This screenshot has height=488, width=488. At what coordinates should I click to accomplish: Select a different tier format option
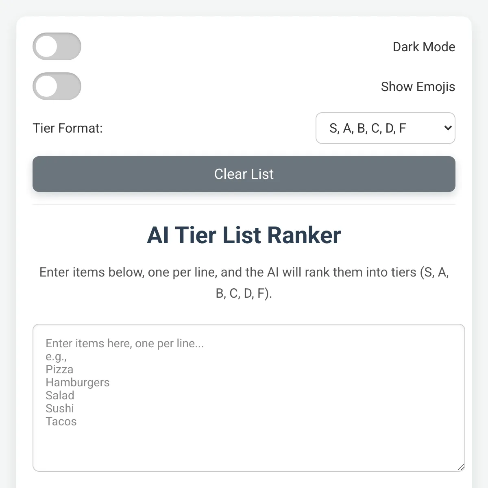[385, 128]
